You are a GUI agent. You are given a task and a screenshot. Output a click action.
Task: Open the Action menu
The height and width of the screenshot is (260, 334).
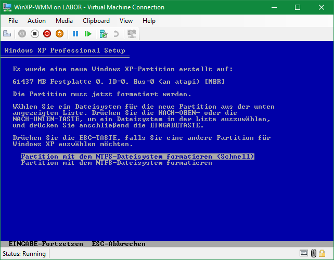(36, 21)
